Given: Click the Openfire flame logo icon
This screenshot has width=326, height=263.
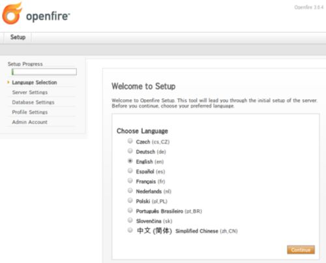Looking at the screenshot, I should tap(12, 14).
